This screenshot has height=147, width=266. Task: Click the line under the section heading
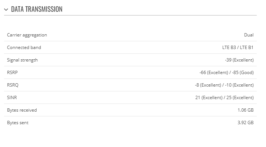130,15
